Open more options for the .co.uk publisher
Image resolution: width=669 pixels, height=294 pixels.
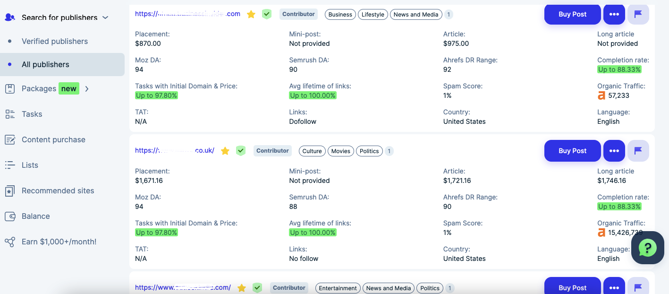(614, 151)
